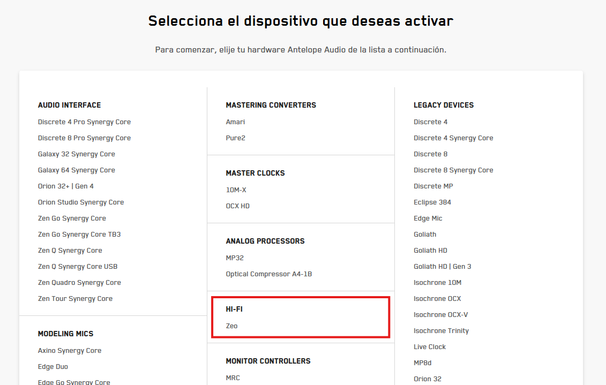Select Galaxy 64 Synergy Core device
The image size is (606, 385).
point(77,170)
